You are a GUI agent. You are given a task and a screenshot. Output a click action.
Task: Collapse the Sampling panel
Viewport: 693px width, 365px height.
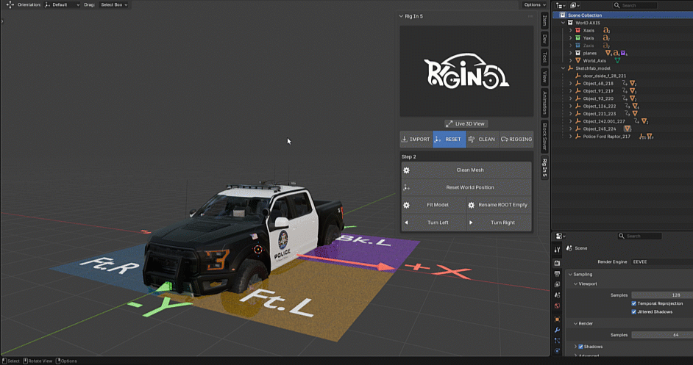click(x=571, y=275)
